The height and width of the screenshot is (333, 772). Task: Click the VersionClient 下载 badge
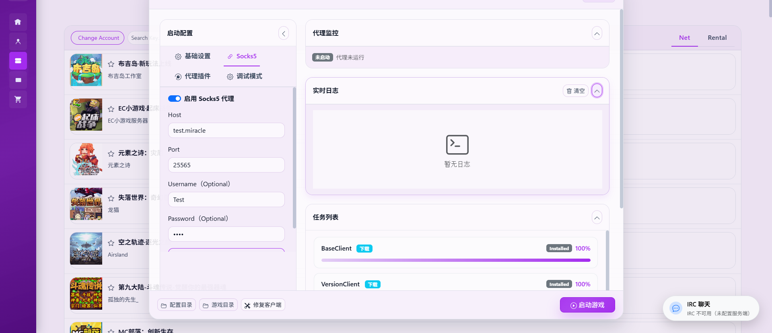(x=373, y=284)
